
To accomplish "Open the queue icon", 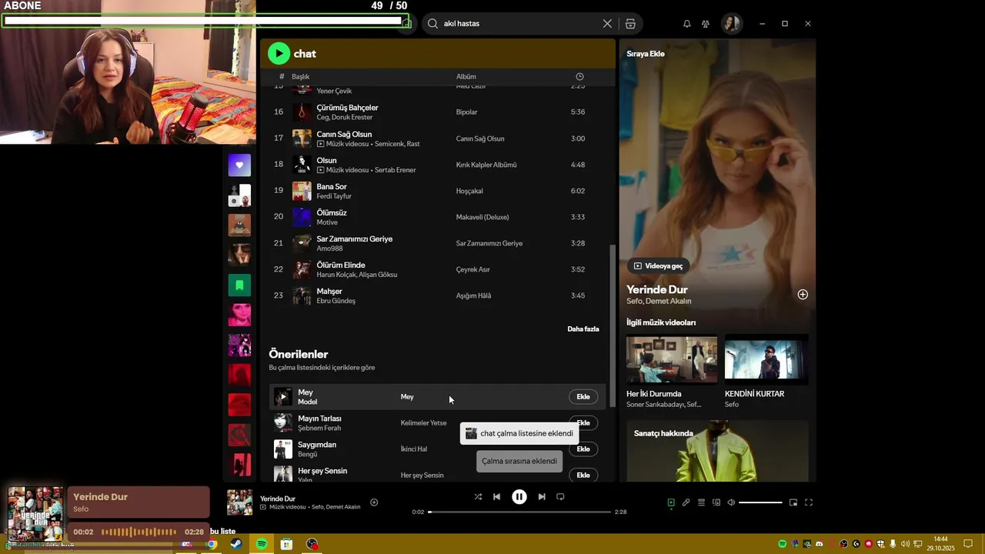I will (701, 502).
